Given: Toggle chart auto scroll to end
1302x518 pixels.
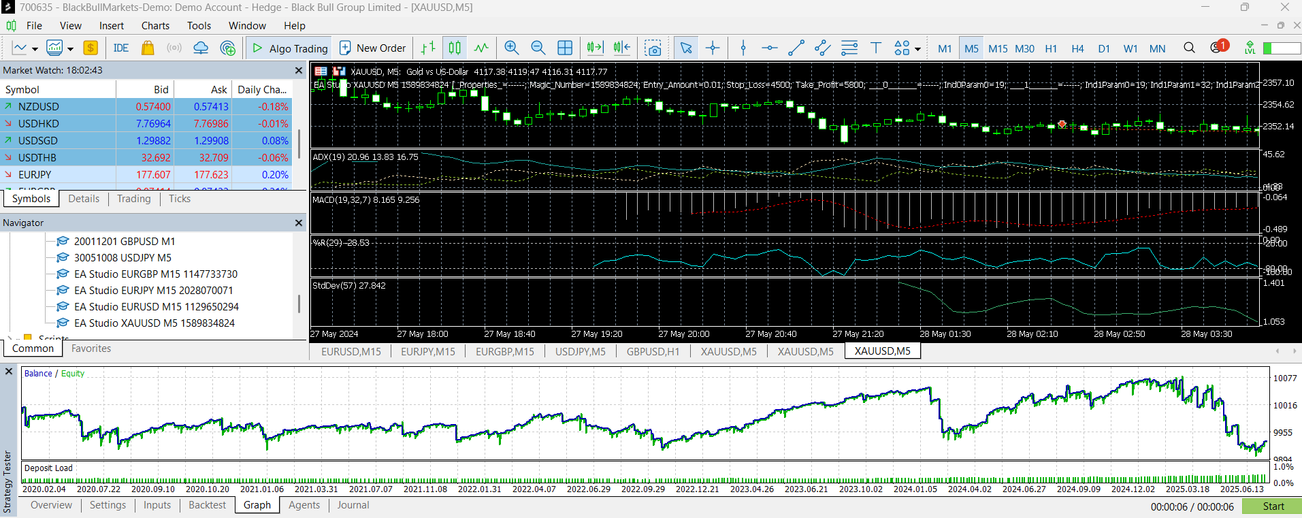Looking at the screenshot, I should click(x=595, y=48).
